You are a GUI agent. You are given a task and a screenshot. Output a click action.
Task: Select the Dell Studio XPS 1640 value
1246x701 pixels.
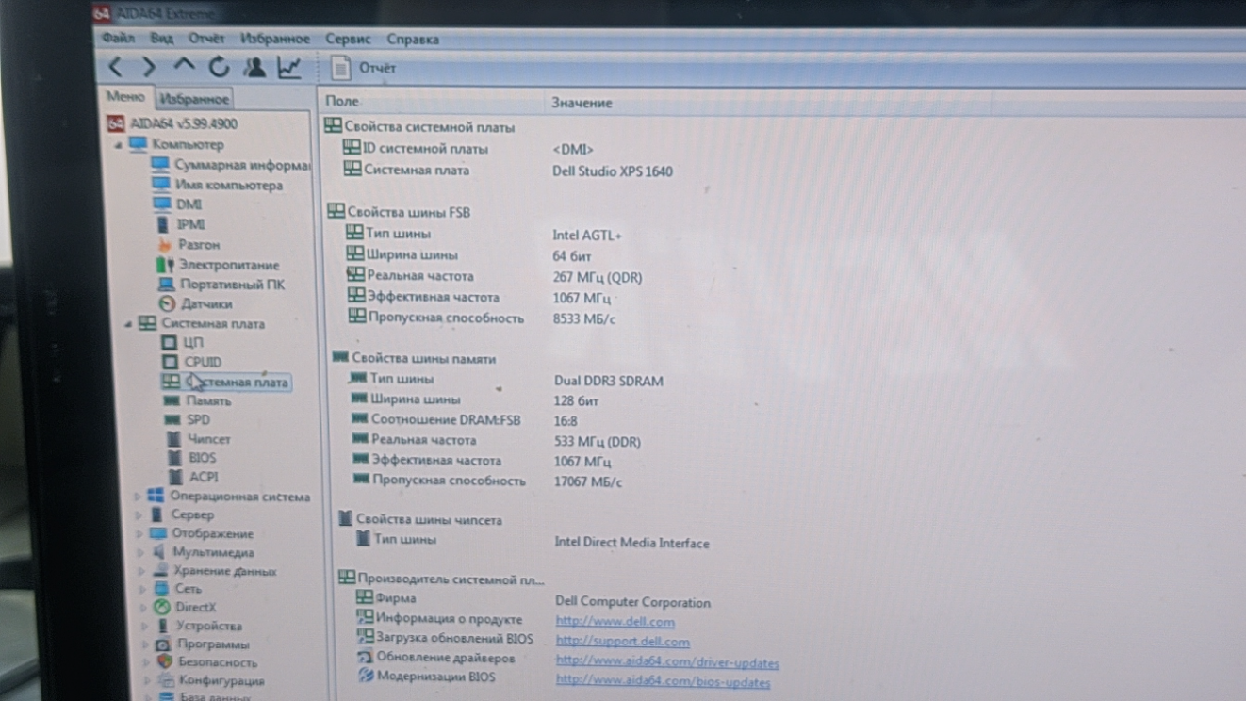[613, 171]
